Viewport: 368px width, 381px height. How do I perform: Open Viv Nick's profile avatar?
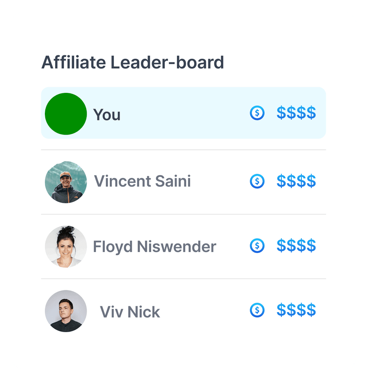coord(65,311)
